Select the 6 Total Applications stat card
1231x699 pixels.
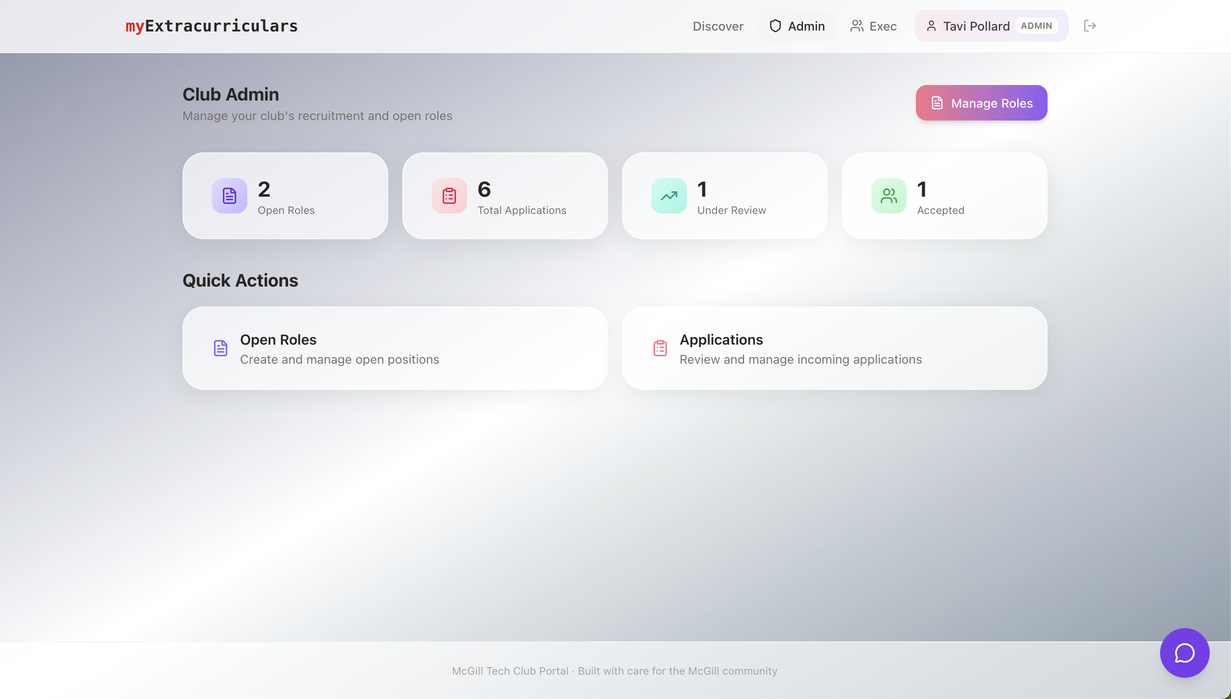tap(505, 196)
